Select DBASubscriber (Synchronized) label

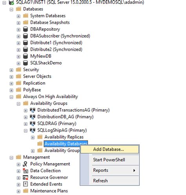click(60, 36)
